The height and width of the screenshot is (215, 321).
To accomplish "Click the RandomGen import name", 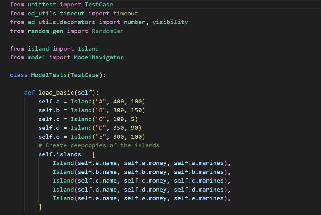I will click(x=108, y=31).
